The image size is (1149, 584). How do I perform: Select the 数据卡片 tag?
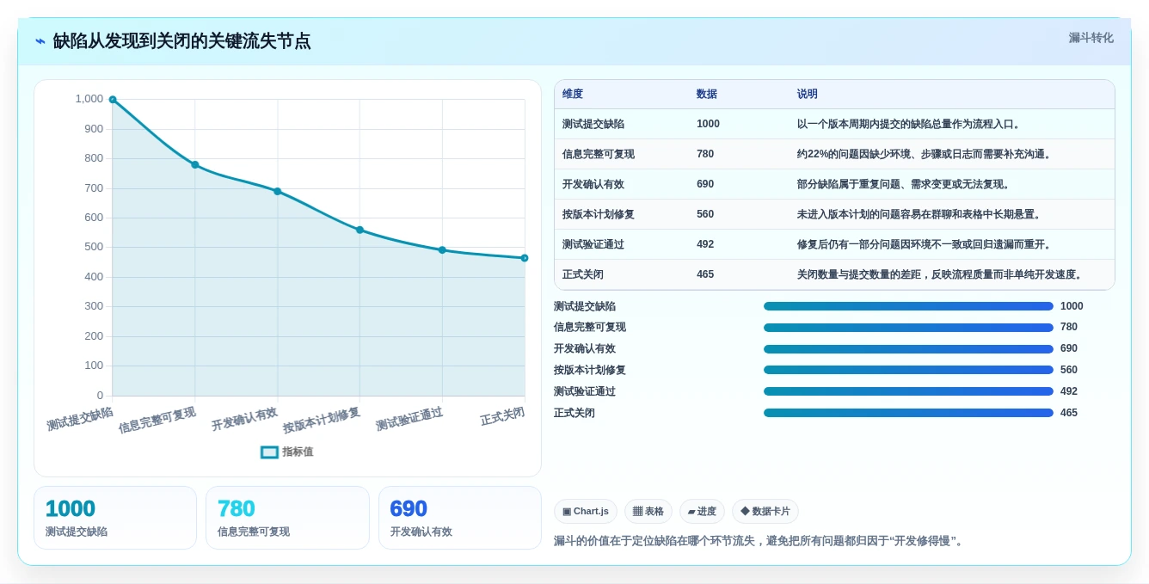[x=765, y=511]
